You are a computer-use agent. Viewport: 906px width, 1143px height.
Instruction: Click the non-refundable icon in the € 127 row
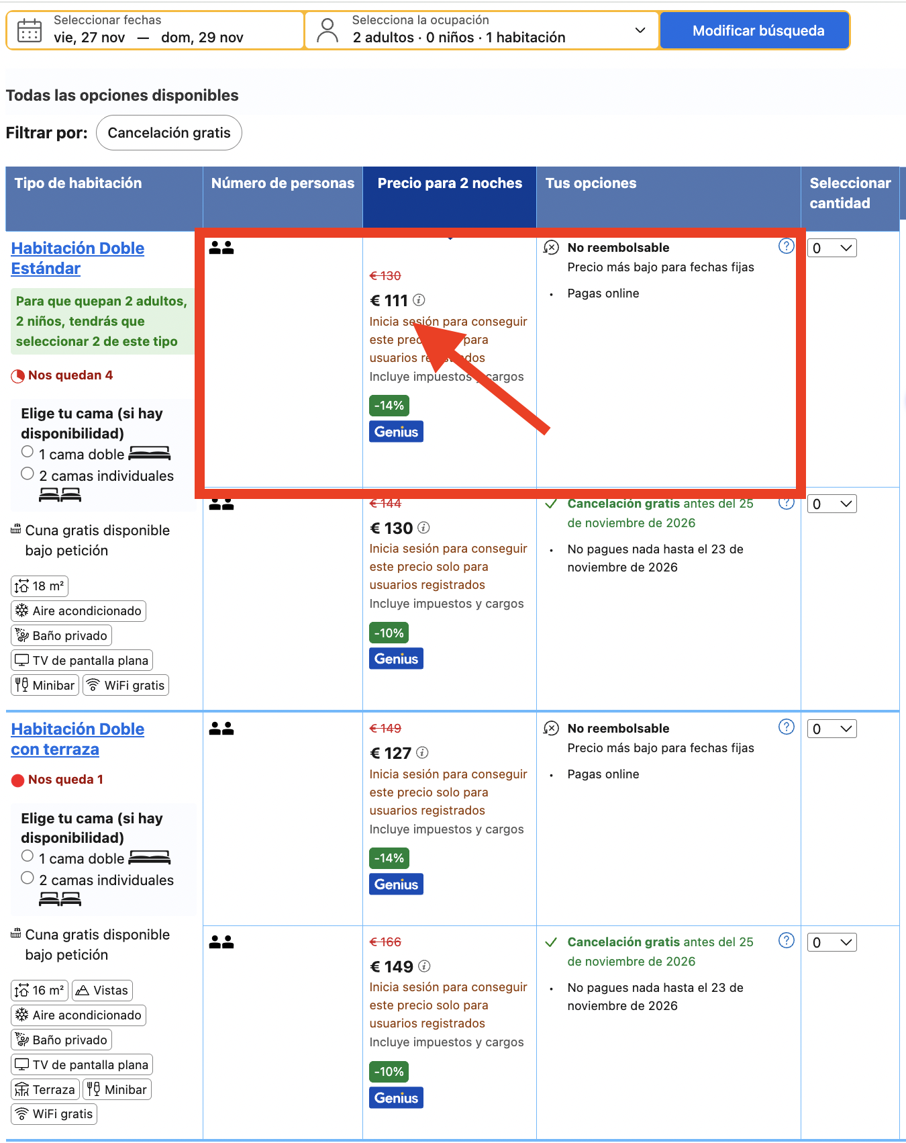551,729
